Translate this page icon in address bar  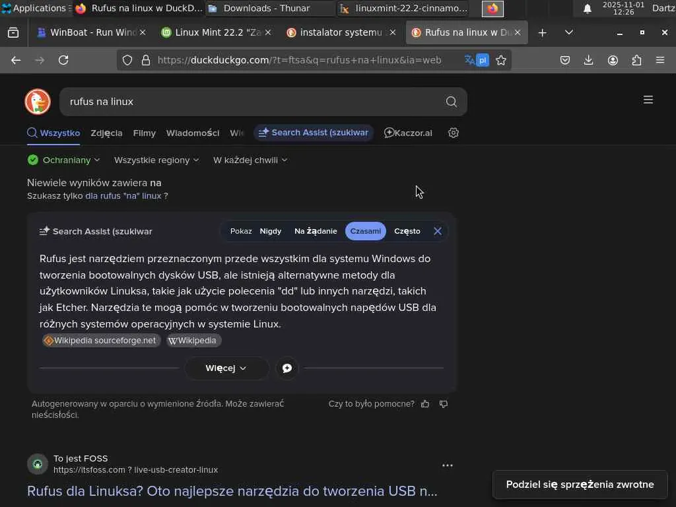click(477, 60)
